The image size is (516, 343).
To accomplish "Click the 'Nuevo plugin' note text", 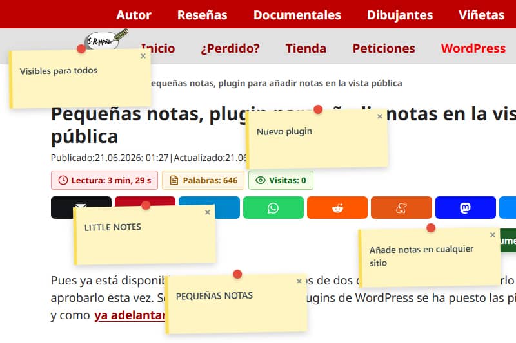I will click(x=284, y=132).
